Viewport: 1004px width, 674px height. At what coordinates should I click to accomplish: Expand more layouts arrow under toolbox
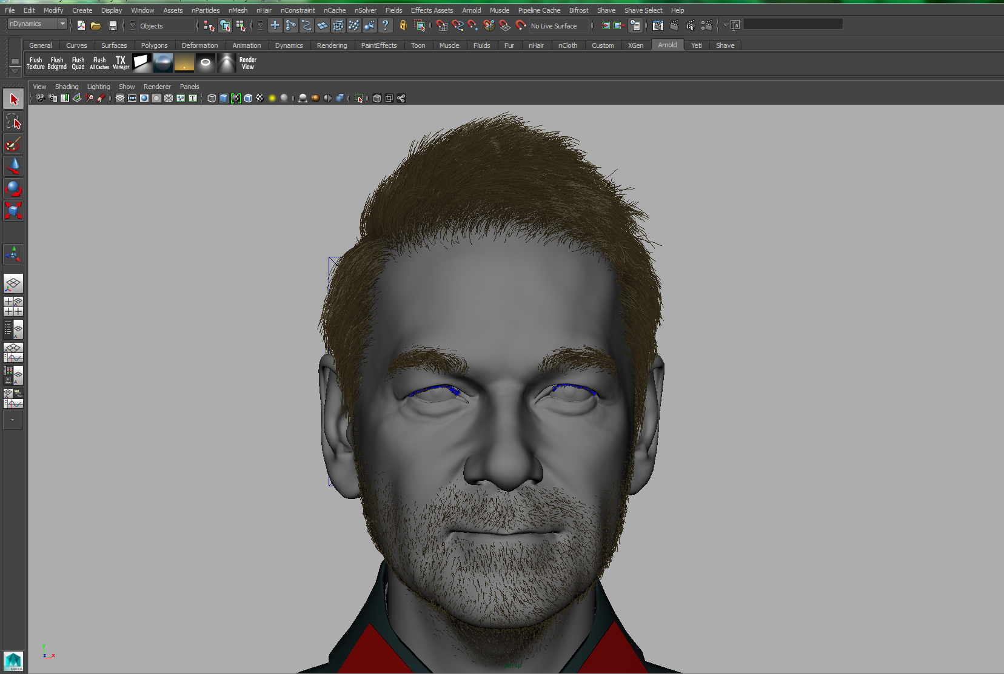click(13, 420)
